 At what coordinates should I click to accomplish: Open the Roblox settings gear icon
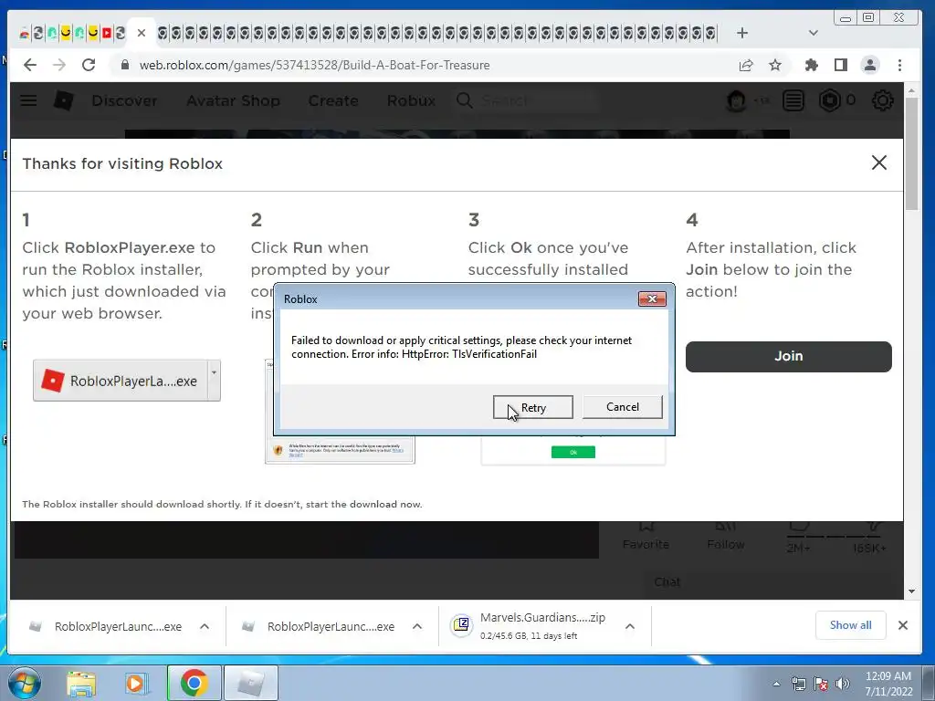click(x=883, y=100)
